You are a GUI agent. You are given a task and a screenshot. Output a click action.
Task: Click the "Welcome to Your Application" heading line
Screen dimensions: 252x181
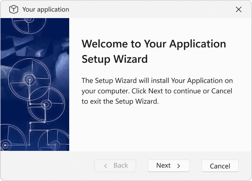154,44
